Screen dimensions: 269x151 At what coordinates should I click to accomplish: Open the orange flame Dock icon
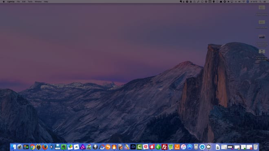114,147
